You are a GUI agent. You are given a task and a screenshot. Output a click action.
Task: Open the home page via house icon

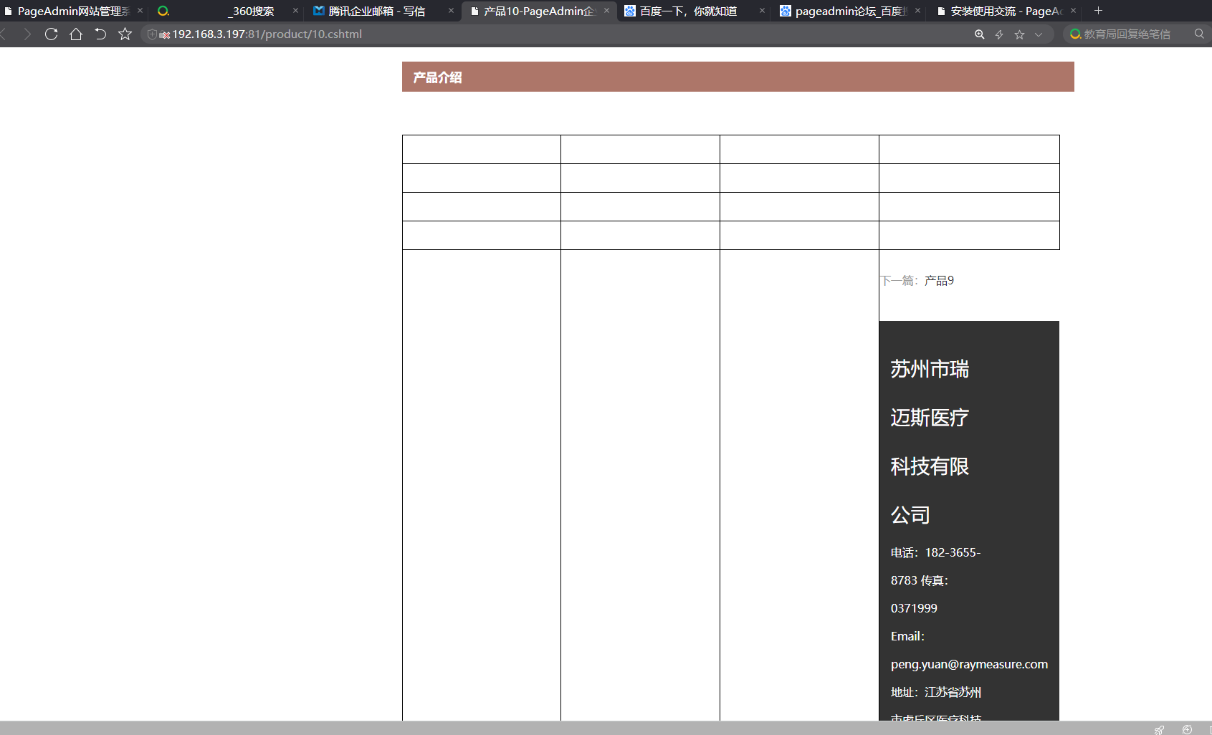pyautogui.click(x=75, y=34)
